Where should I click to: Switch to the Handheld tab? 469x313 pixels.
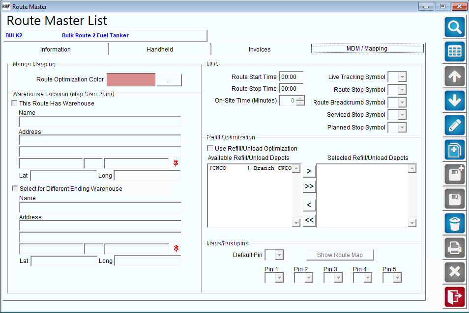pyautogui.click(x=160, y=49)
